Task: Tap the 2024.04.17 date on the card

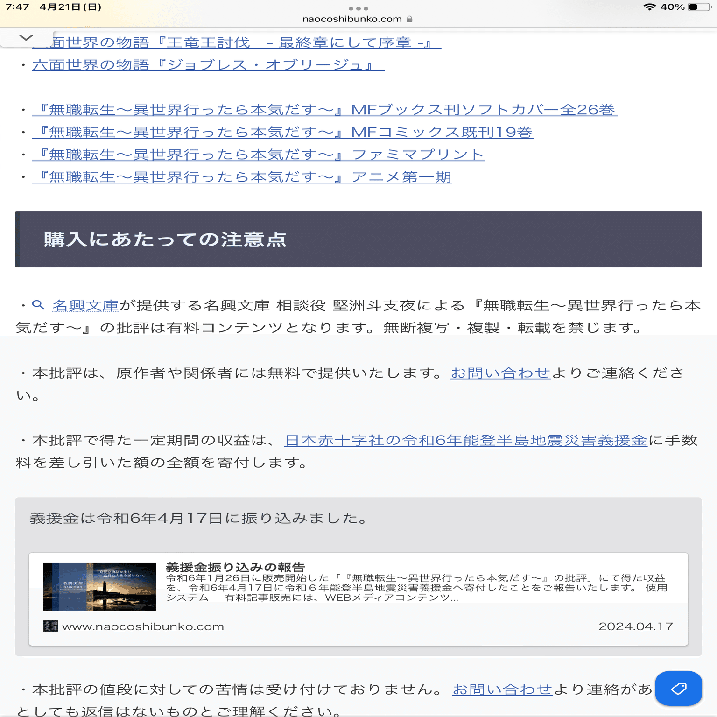Action: coord(636,626)
